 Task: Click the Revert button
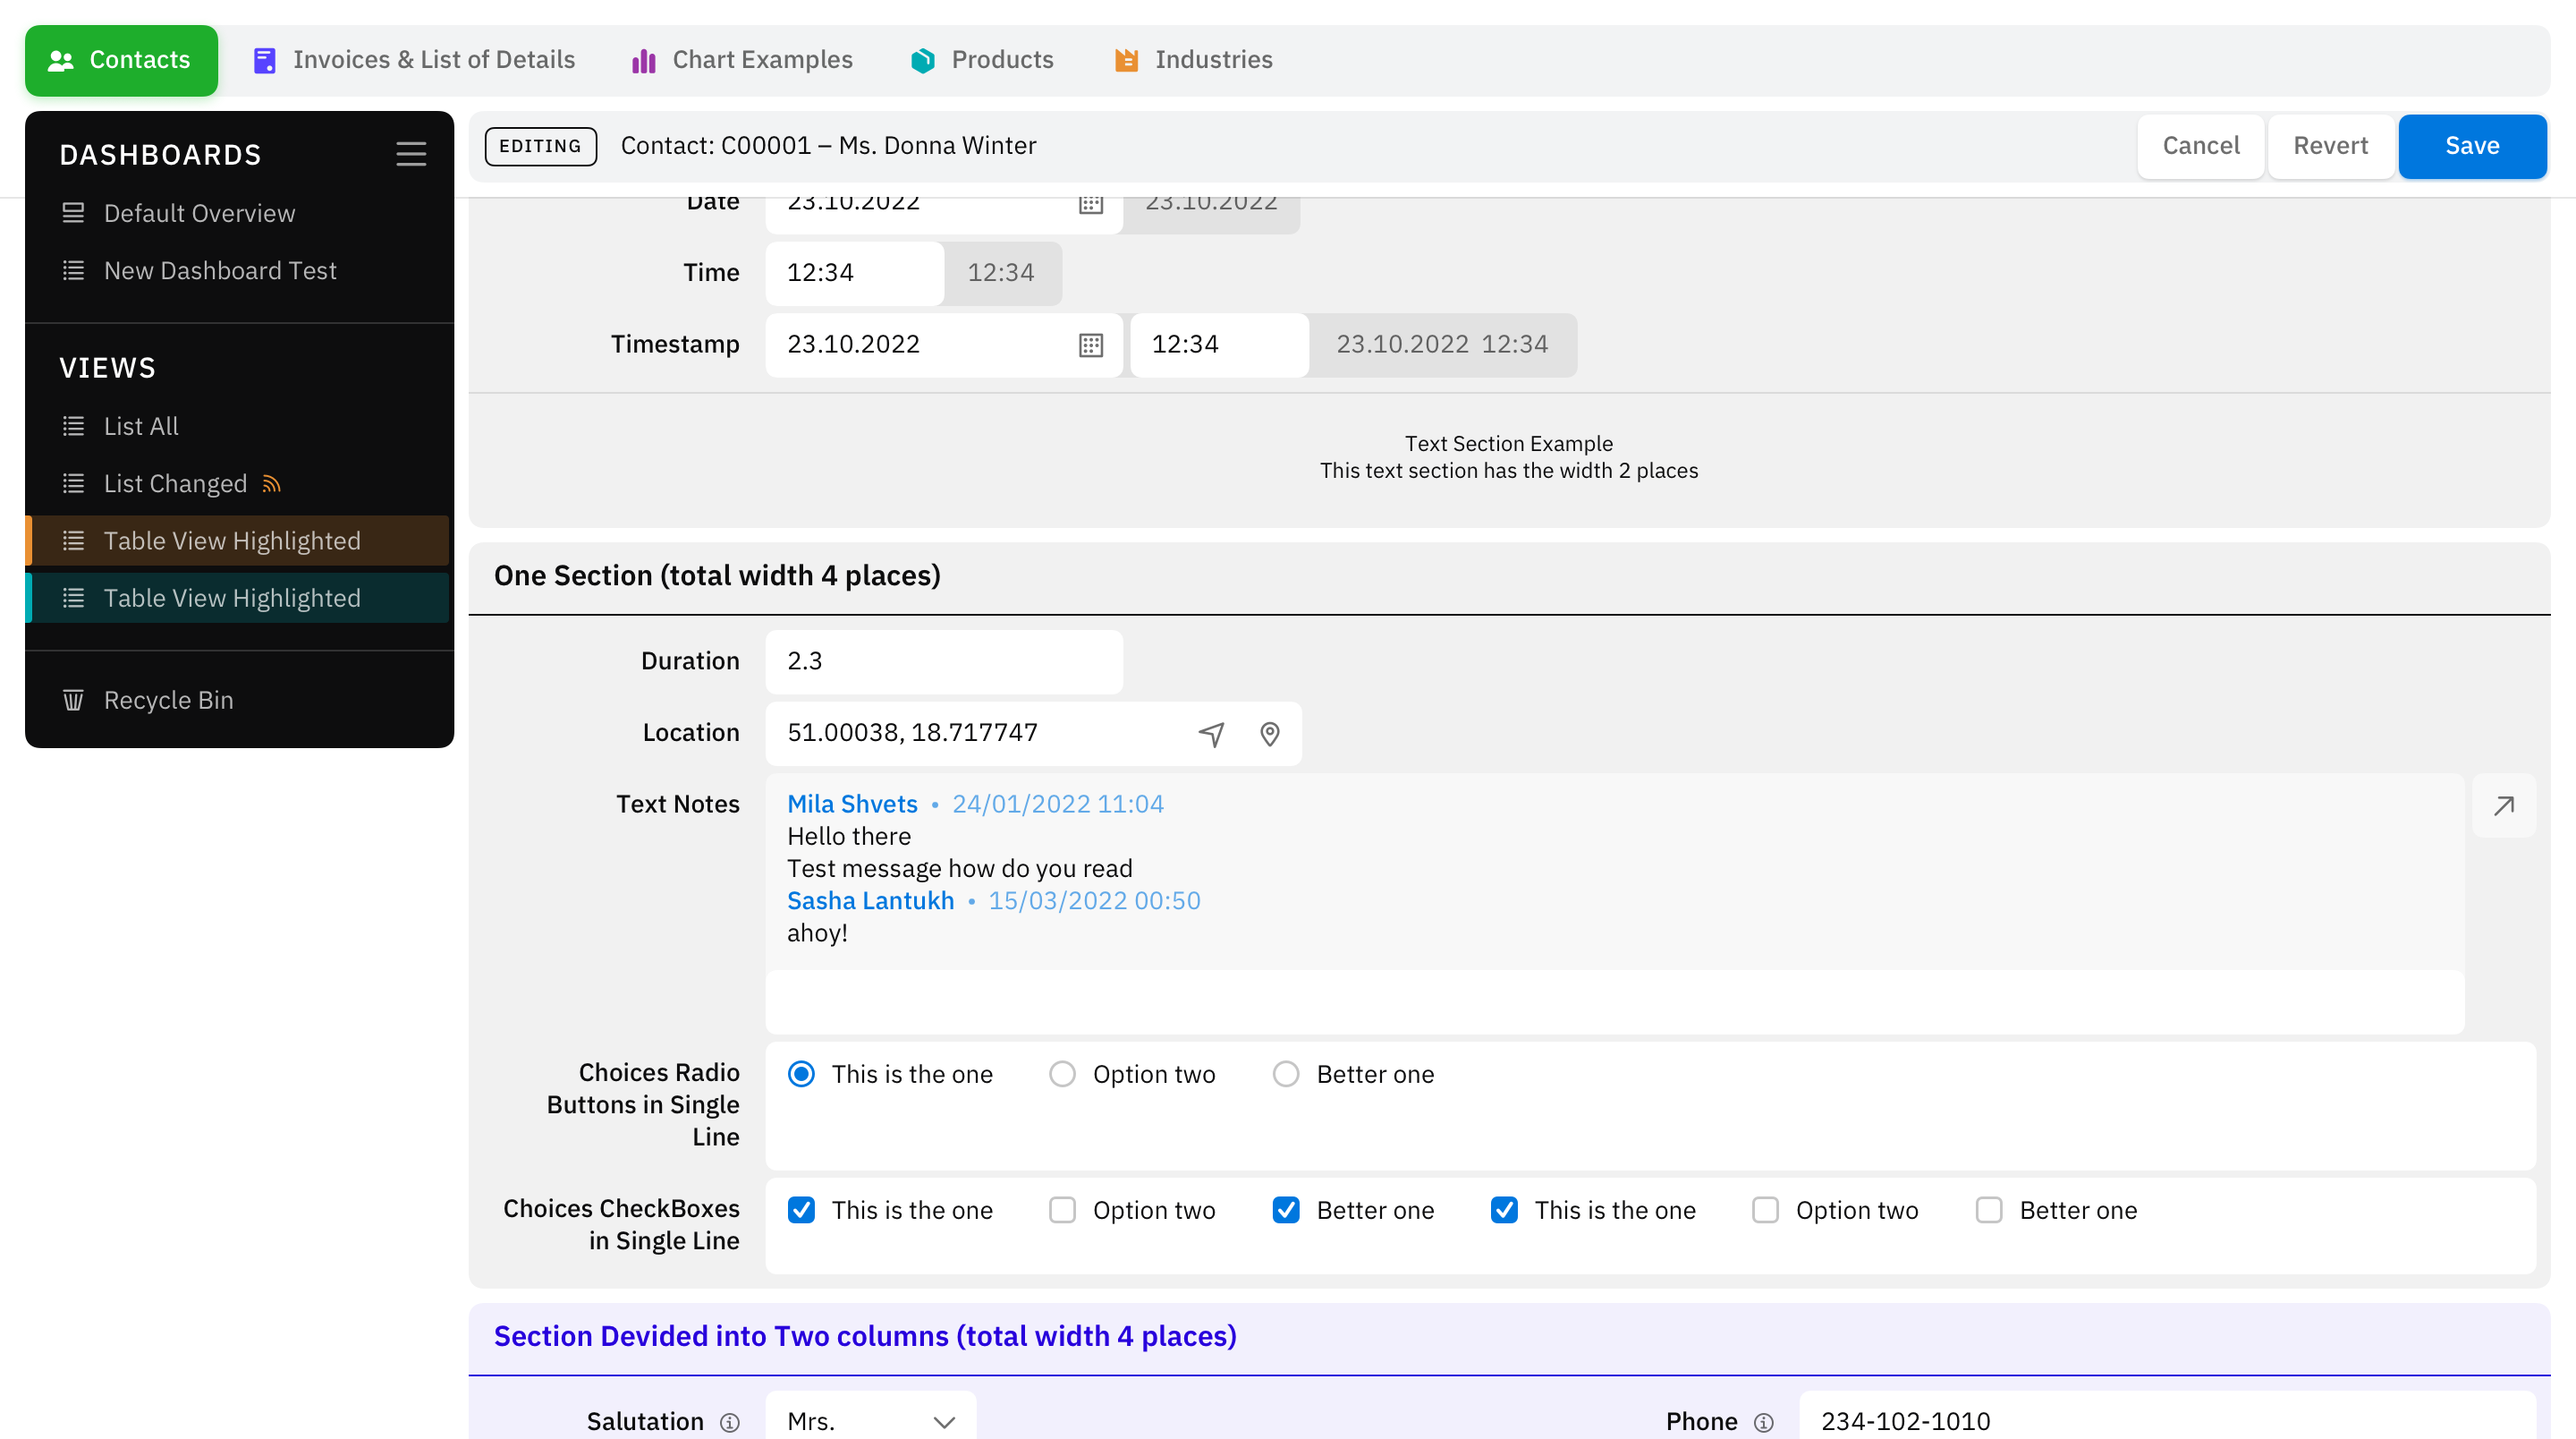pos(2330,146)
